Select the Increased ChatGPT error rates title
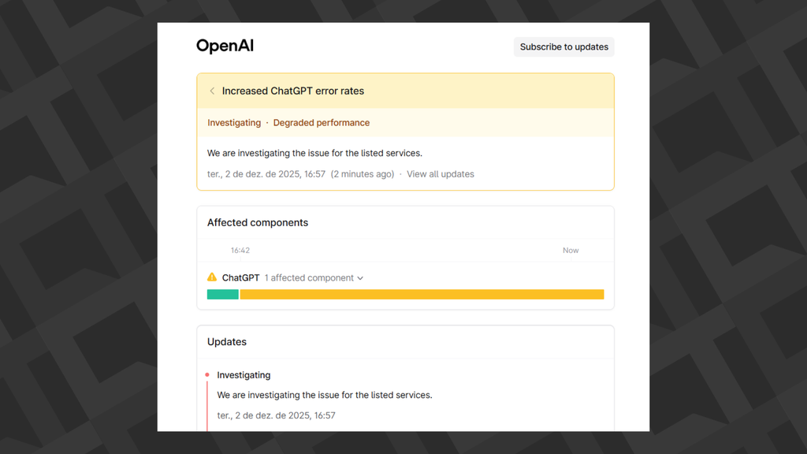Screen dimensions: 807x454 [x=293, y=91]
